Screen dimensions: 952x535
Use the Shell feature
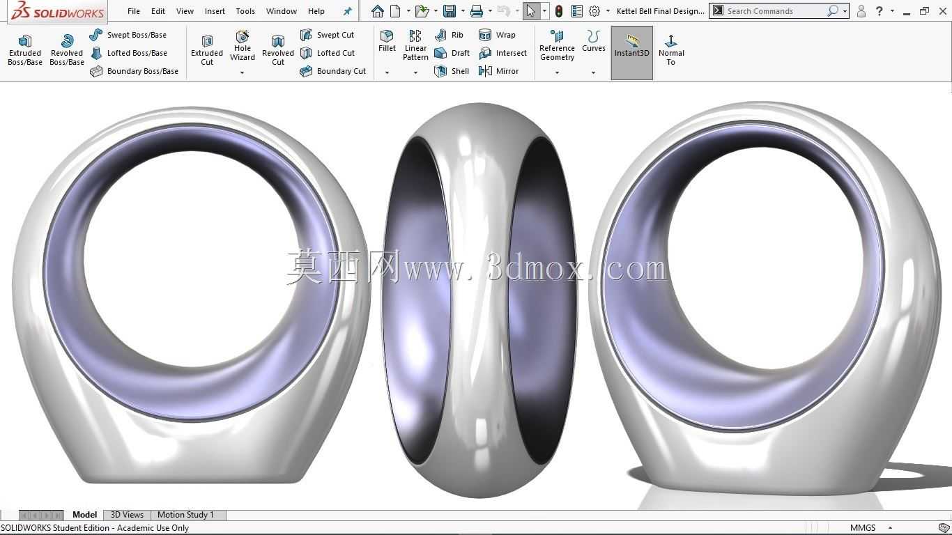click(451, 71)
